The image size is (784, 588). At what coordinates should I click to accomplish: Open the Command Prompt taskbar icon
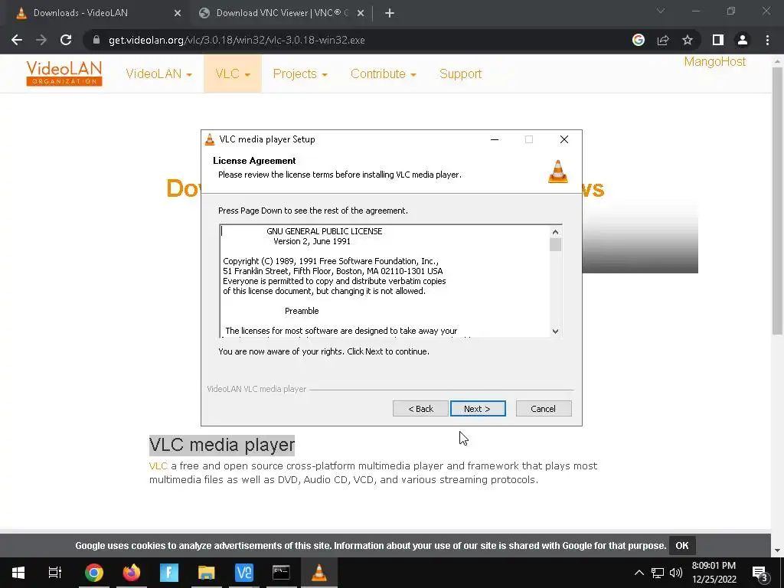tap(282, 573)
